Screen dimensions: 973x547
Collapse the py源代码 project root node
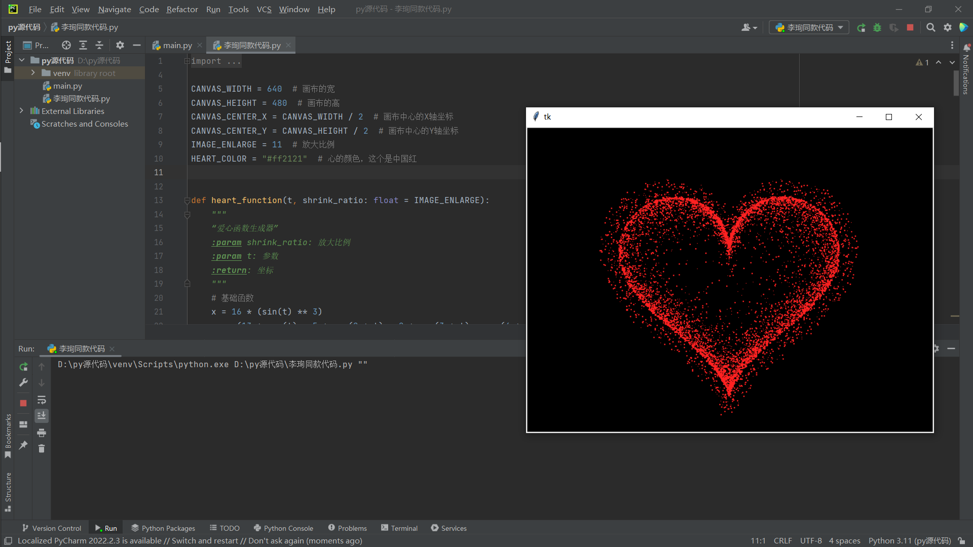pyautogui.click(x=22, y=60)
